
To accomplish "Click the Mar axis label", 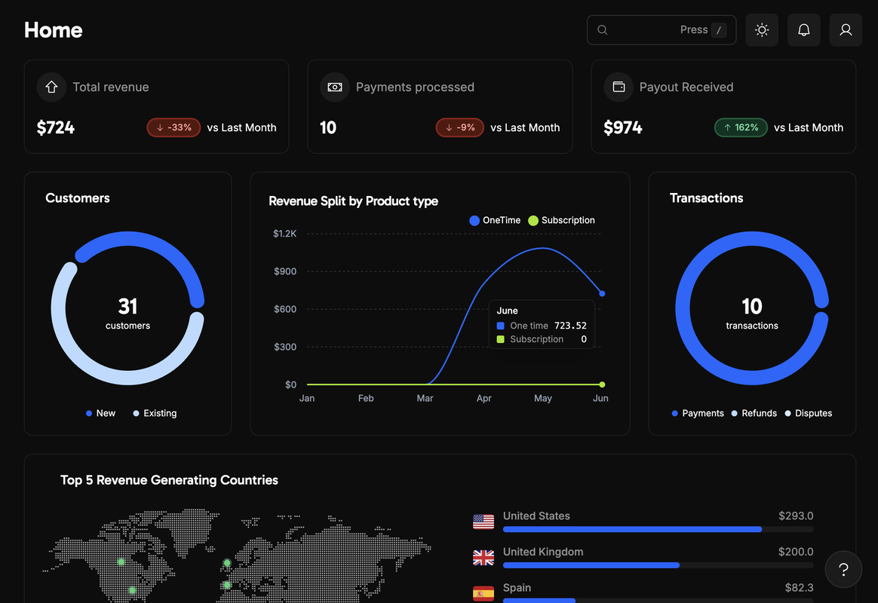I will (x=425, y=398).
